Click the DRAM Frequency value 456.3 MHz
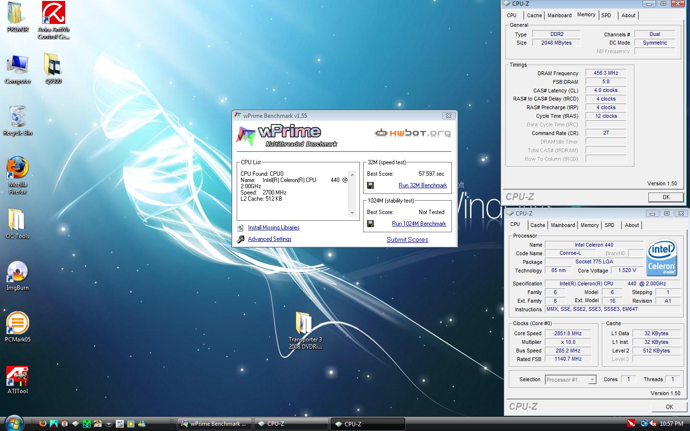 click(x=606, y=73)
